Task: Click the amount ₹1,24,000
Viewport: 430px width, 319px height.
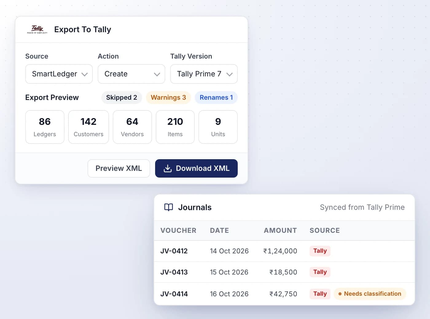Action: click(280, 251)
